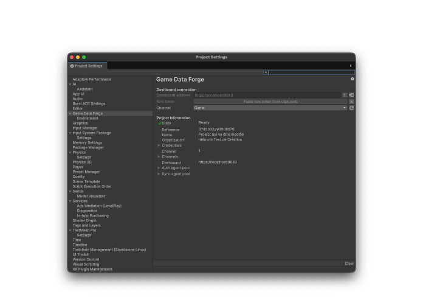Open Shader Graph settings

tap(84, 220)
